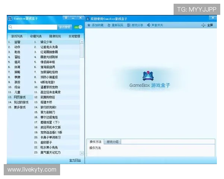Click the 重新玩玩 reload icon
This screenshot has width=224, height=179.
pyautogui.click(x=109, y=25)
